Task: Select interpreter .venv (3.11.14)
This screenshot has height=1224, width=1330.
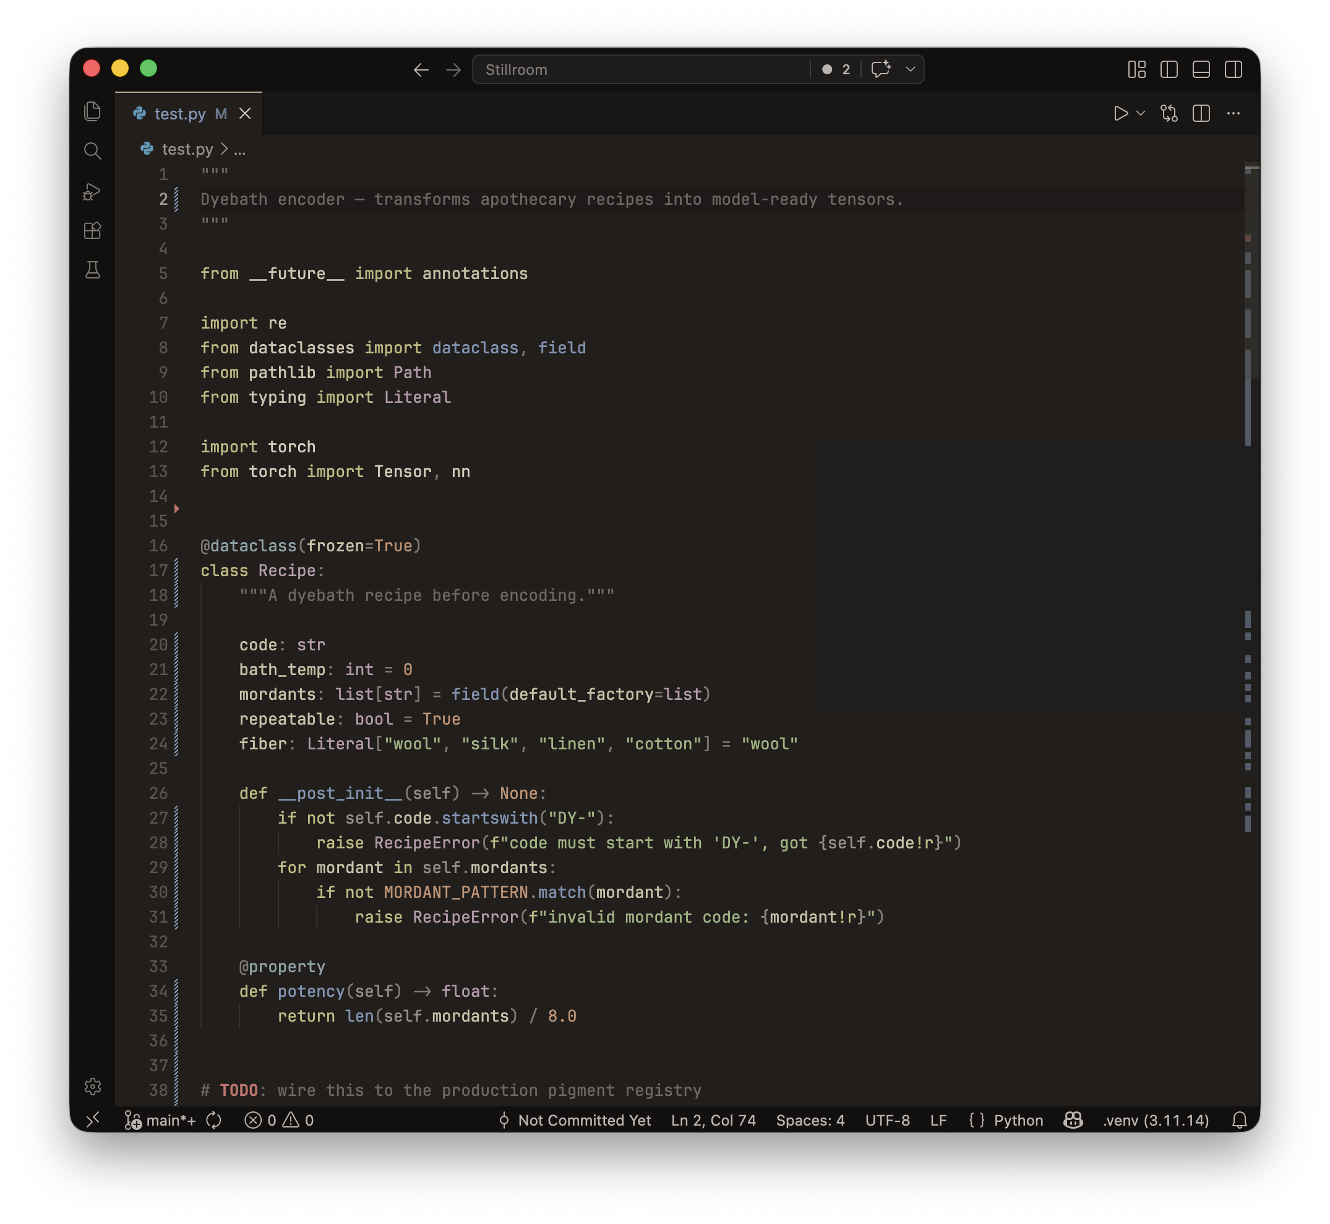Action: click(1156, 1120)
